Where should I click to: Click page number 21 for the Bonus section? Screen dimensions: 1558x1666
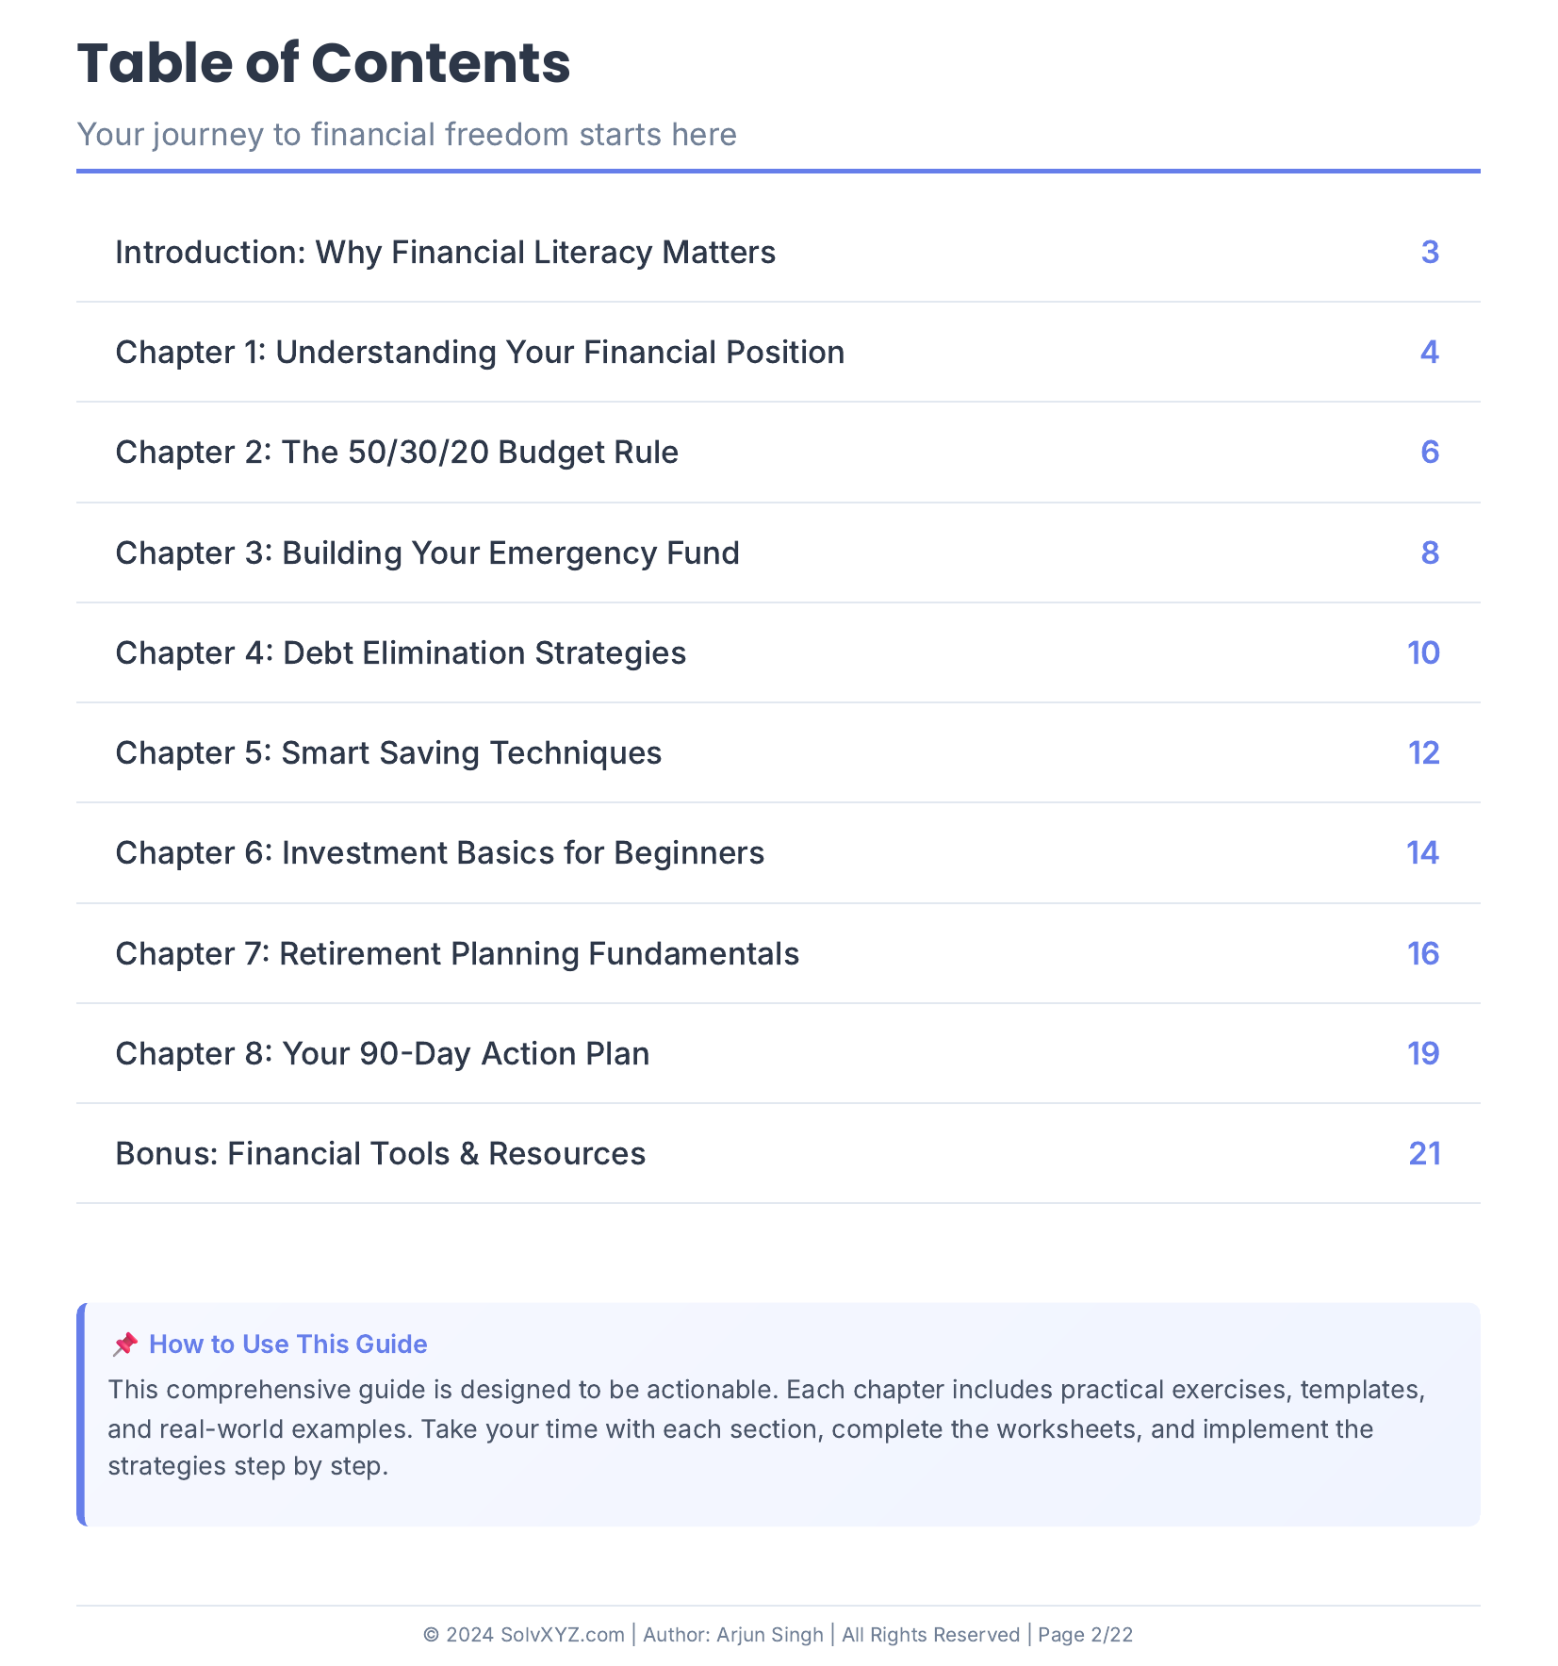click(1424, 1154)
